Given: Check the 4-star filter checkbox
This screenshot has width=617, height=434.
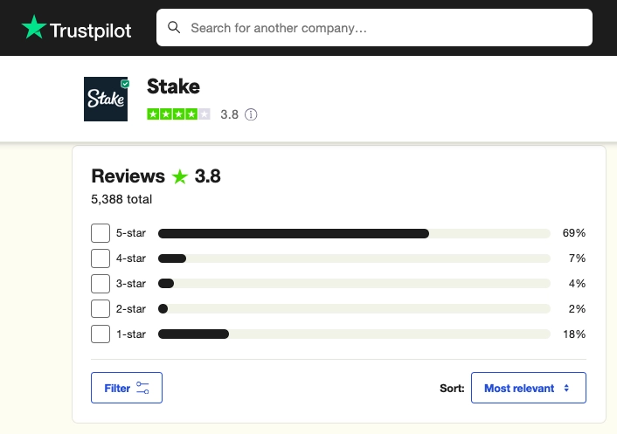Looking at the screenshot, I should [101, 258].
